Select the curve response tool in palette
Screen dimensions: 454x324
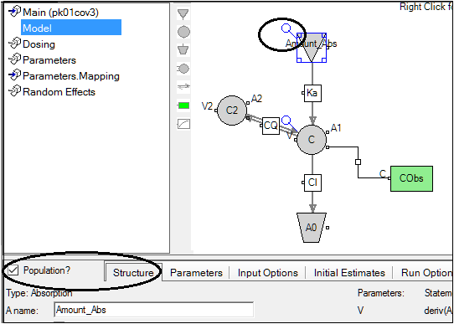pyautogui.click(x=183, y=124)
